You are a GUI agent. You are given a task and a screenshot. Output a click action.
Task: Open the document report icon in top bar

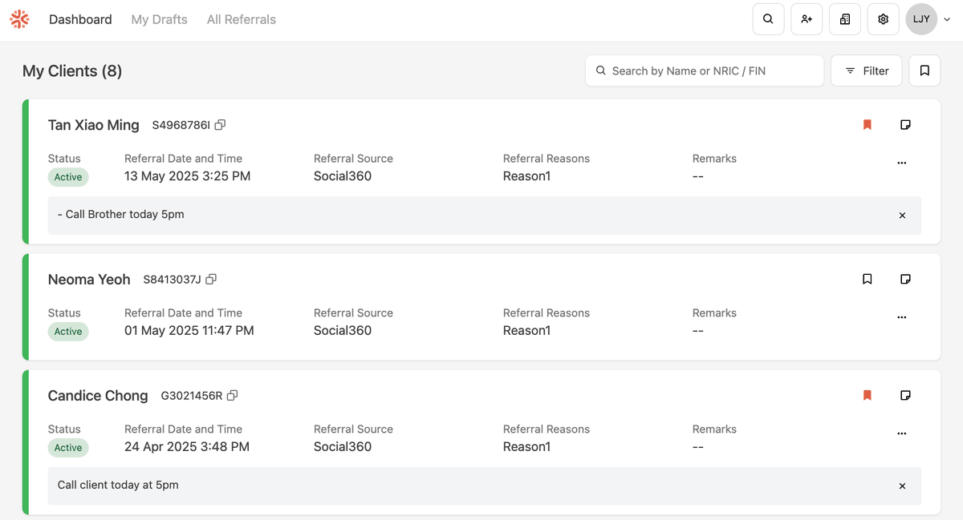(x=845, y=19)
